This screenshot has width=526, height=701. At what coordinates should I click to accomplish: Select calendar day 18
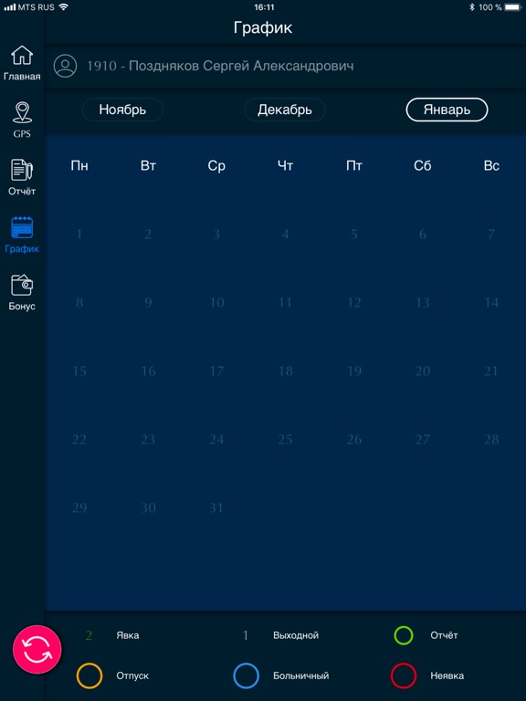point(285,371)
